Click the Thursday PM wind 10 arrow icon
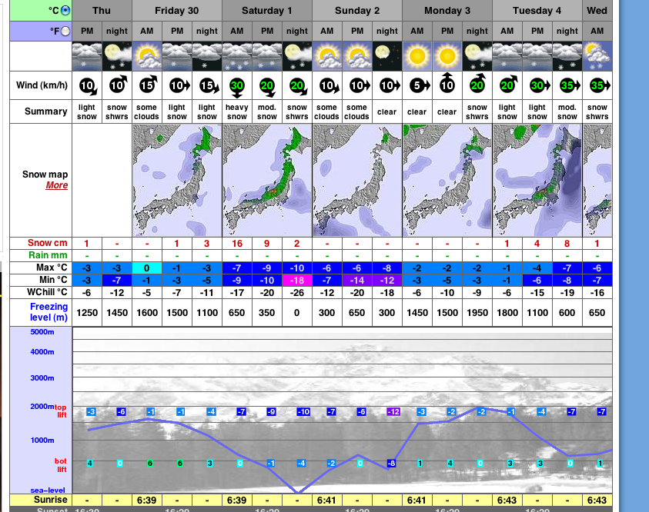 point(88,86)
